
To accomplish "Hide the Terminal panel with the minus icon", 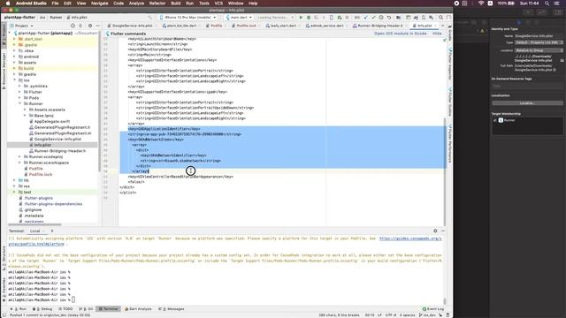I will pos(443,231).
